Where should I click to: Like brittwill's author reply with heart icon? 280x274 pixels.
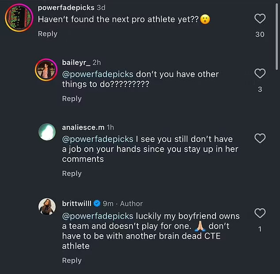click(260, 213)
